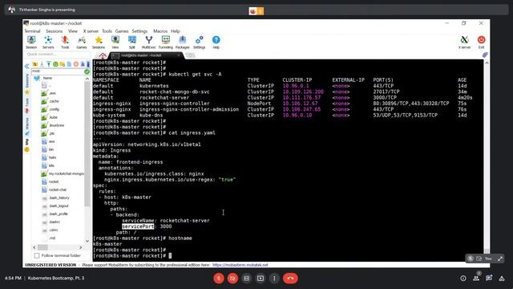Open a new tab beside the terminal tab
The image size is (513, 289).
(x=190, y=55)
